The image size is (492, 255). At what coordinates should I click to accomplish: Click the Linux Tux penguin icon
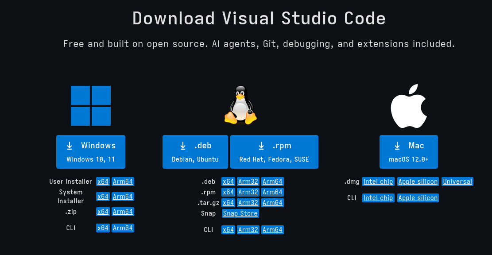point(240,105)
